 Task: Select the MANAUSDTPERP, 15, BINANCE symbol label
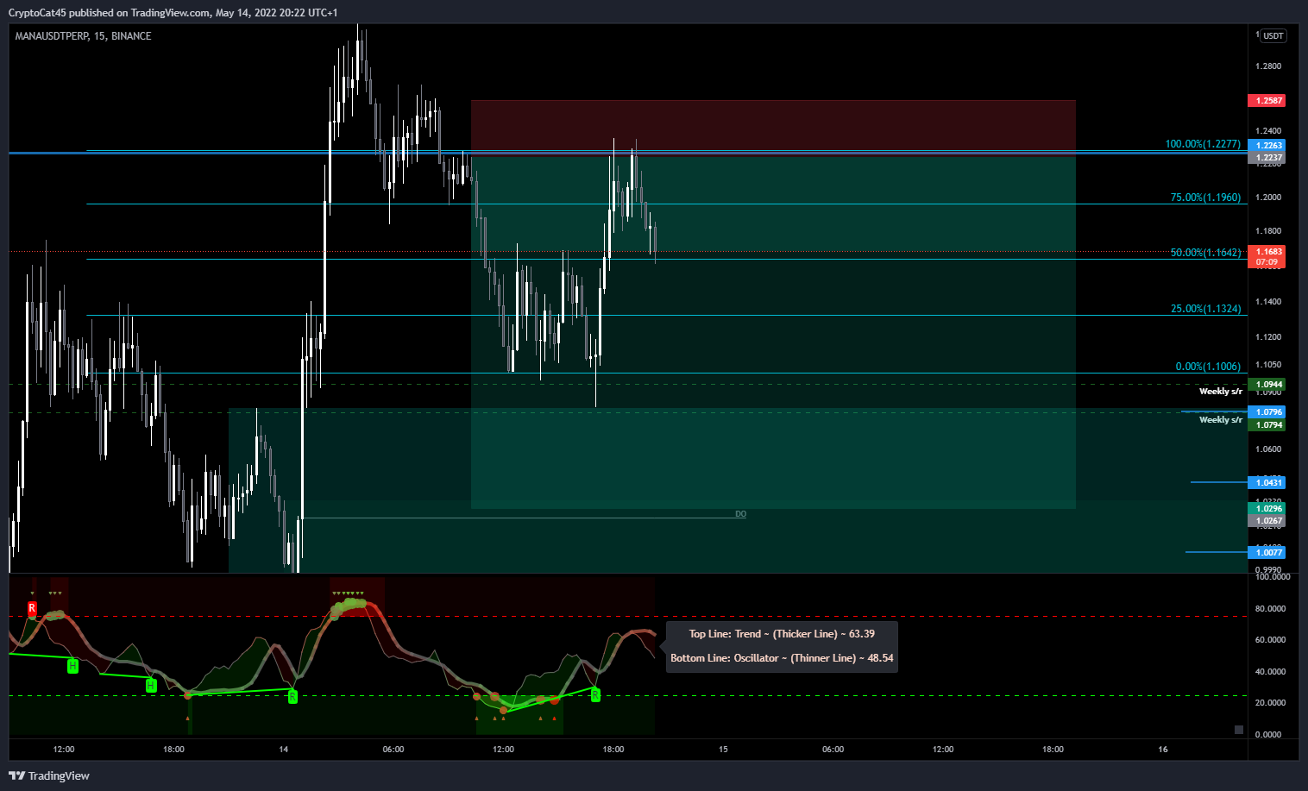(83, 36)
